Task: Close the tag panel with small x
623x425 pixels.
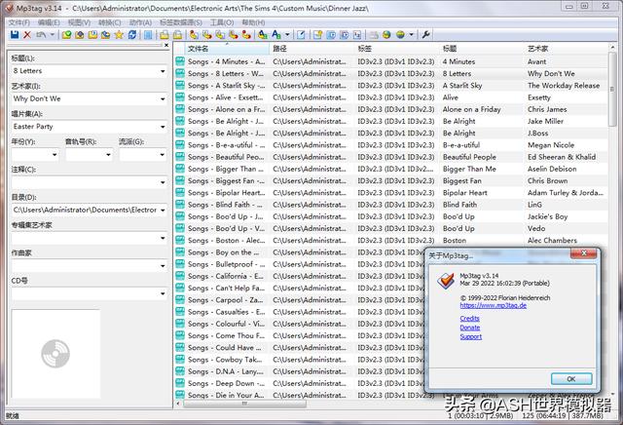Action: point(166,46)
